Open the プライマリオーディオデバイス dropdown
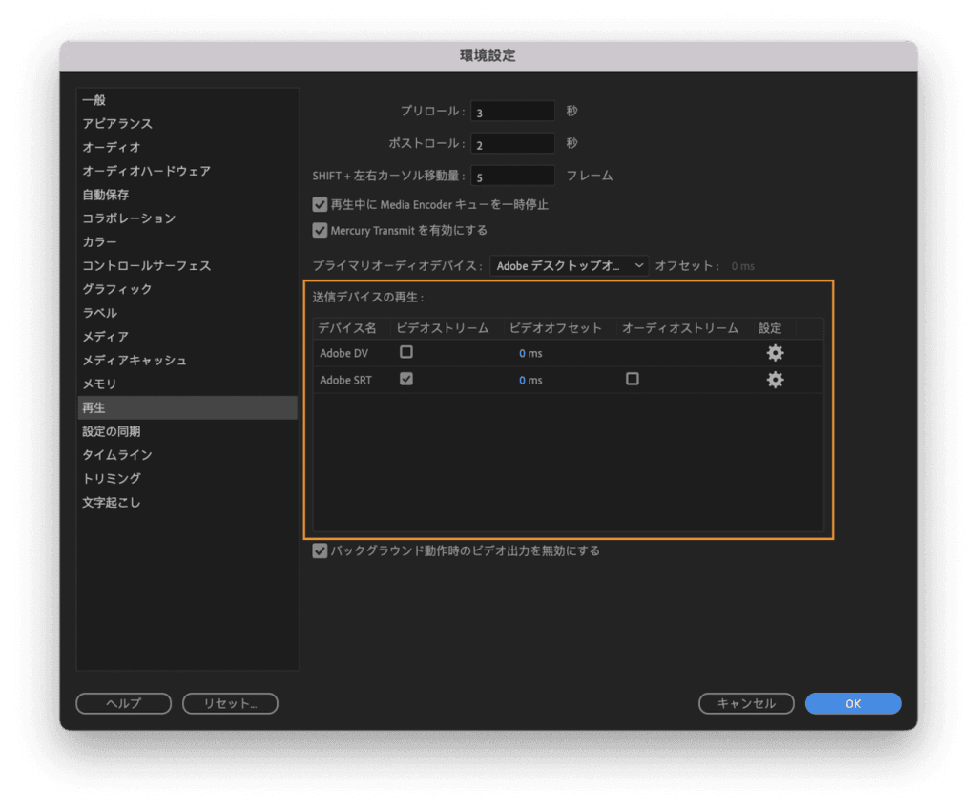 [570, 266]
